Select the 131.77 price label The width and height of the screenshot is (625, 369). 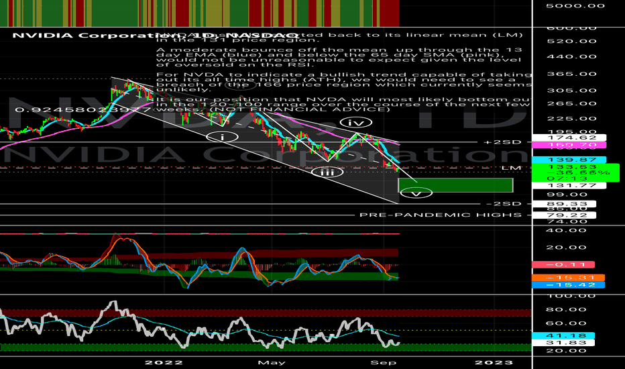pos(569,185)
